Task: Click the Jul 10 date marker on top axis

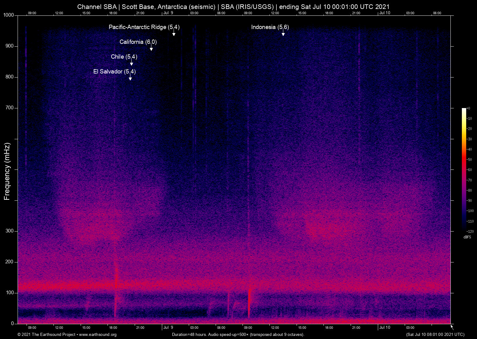Action: [385, 13]
